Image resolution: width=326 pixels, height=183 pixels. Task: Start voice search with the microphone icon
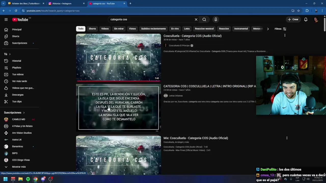click(216, 20)
